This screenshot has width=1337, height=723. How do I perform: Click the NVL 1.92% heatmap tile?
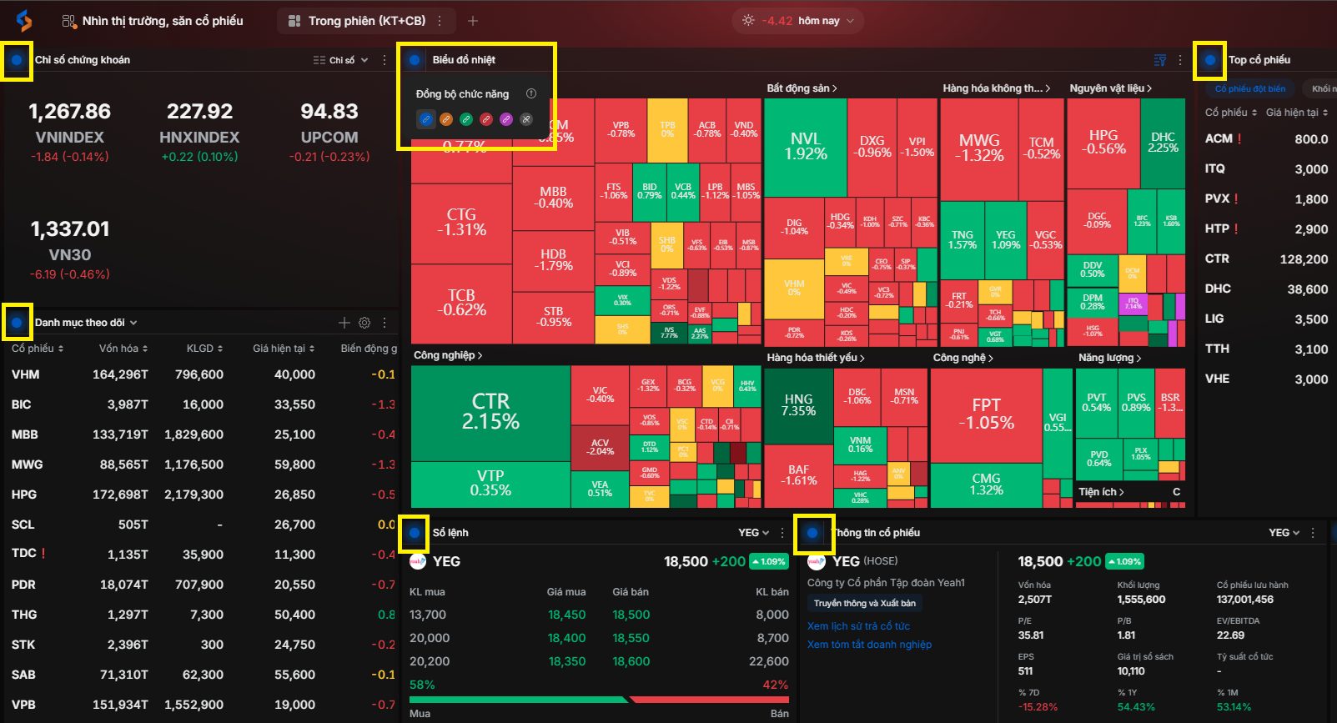coord(806,147)
